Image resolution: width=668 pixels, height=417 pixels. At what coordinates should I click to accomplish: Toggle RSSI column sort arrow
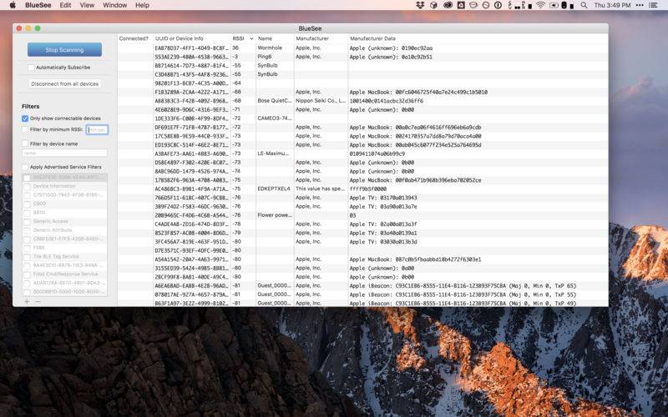coord(251,38)
